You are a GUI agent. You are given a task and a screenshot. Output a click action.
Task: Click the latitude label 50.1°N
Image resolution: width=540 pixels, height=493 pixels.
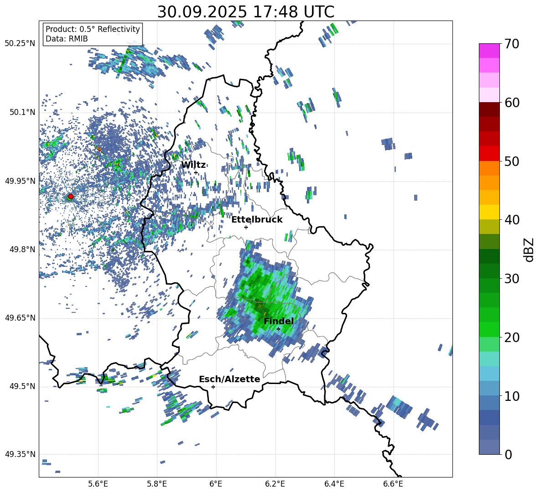click(x=22, y=112)
